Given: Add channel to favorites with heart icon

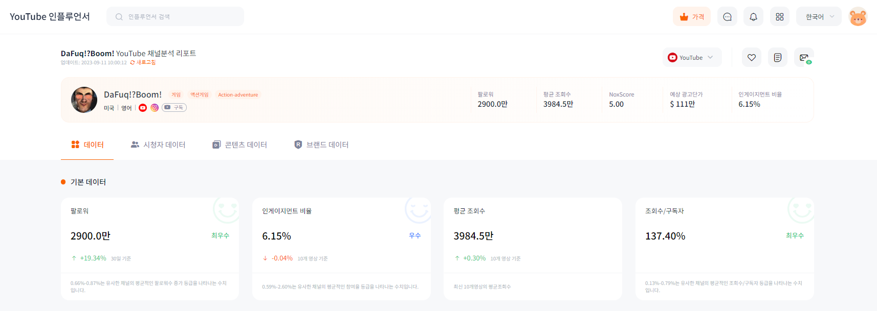Looking at the screenshot, I should coord(752,57).
